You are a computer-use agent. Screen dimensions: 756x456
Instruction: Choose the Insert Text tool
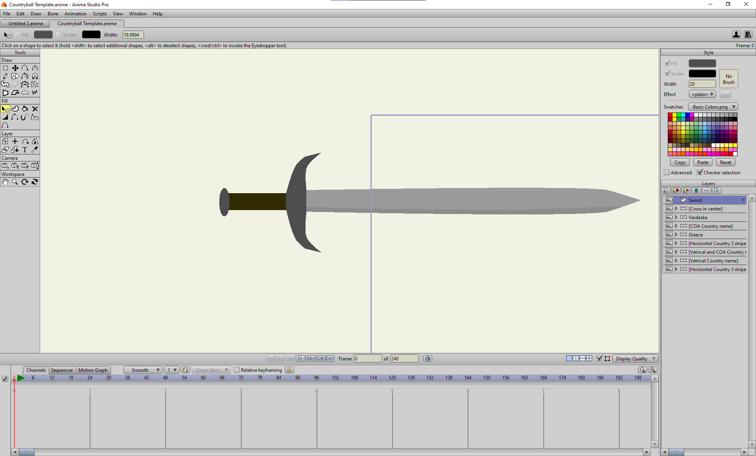click(24, 150)
